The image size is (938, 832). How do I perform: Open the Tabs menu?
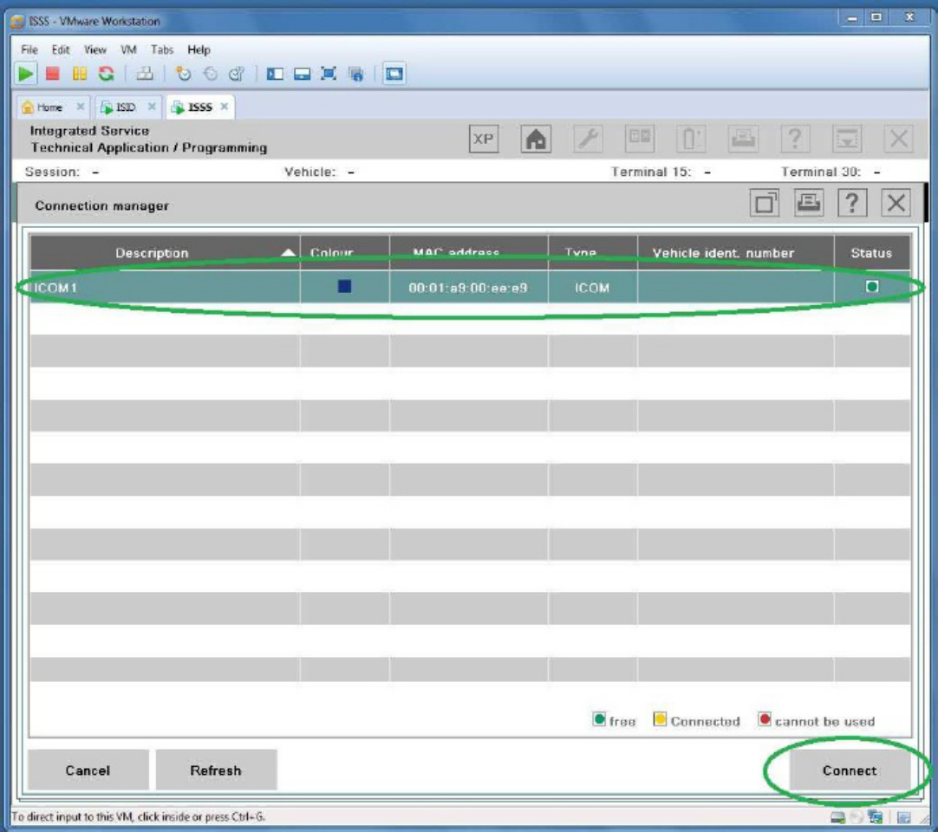tap(162, 49)
